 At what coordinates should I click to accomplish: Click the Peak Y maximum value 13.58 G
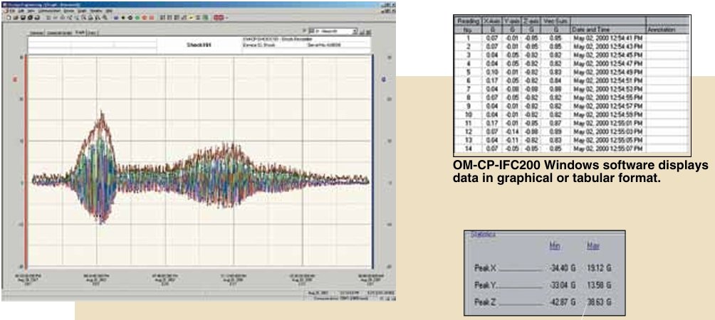pyautogui.click(x=598, y=285)
